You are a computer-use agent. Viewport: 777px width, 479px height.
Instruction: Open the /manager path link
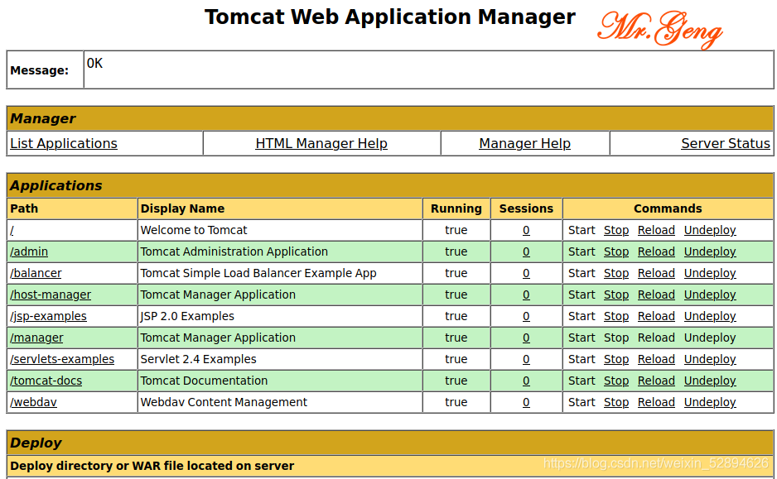(x=36, y=338)
